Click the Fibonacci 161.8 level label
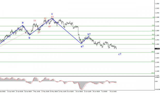160x93 pixels. 153,73
